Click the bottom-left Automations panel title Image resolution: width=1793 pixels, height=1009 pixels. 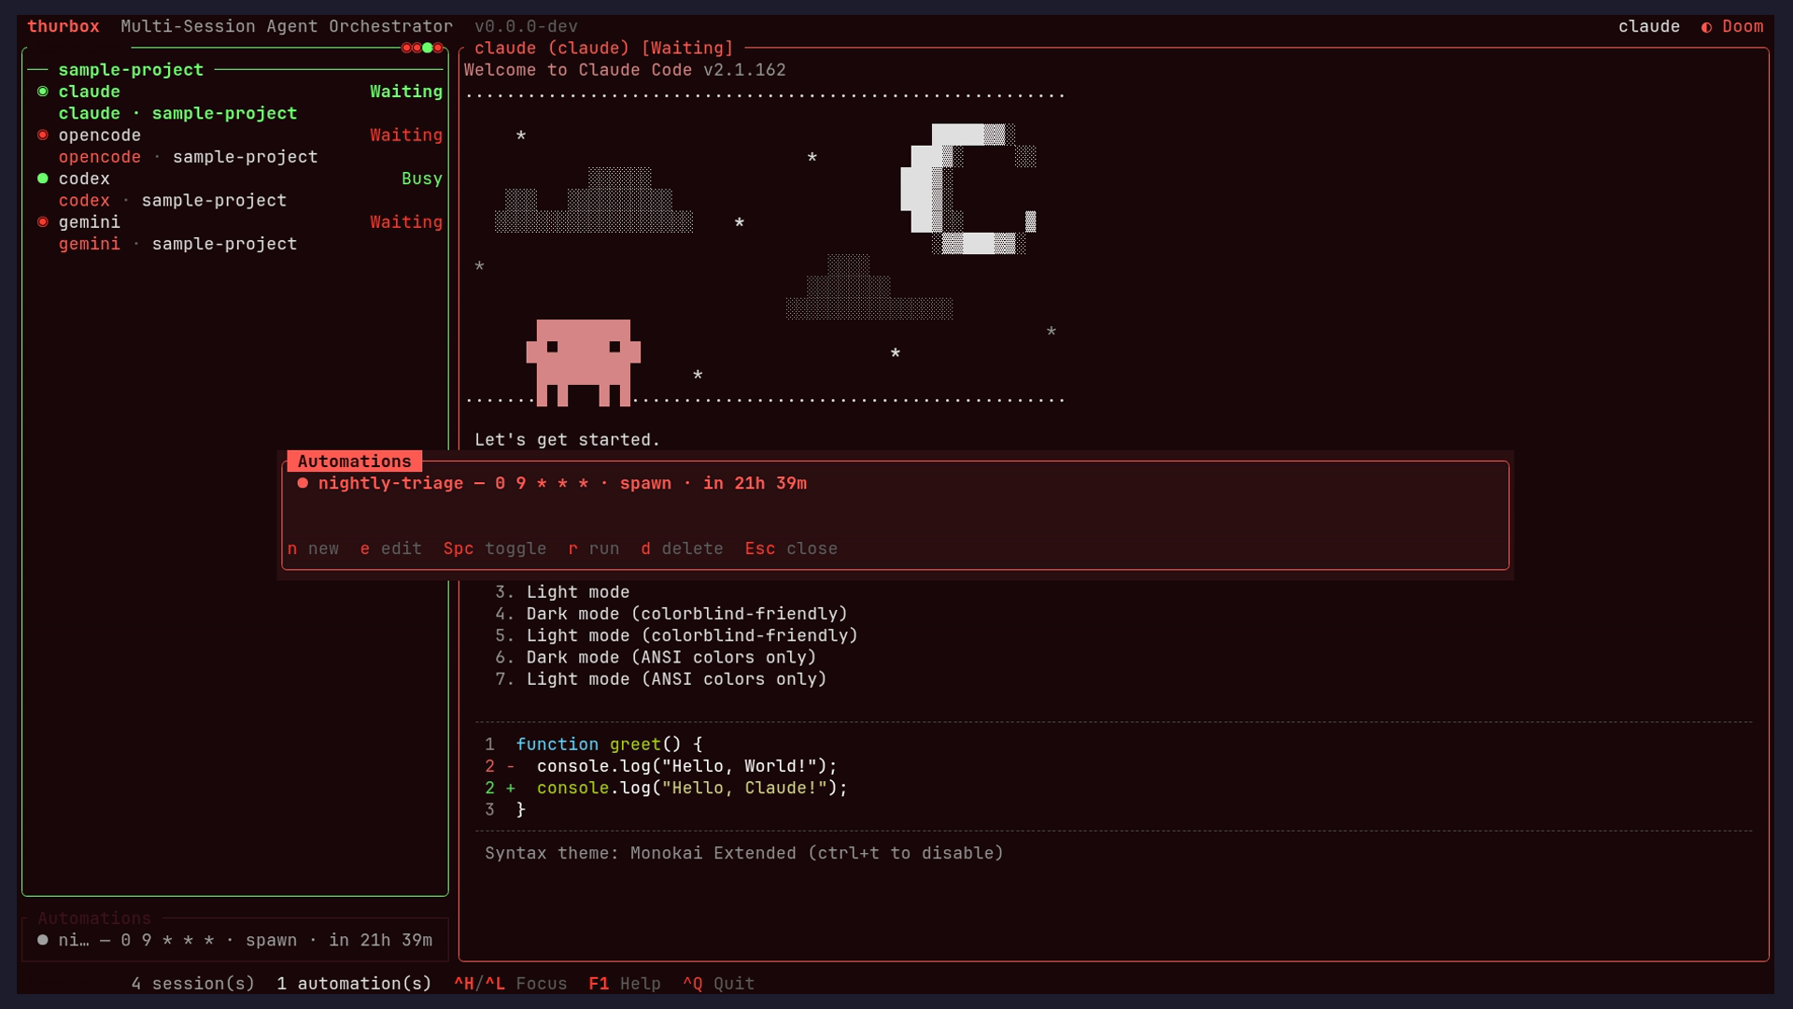(x=94, y=919)
